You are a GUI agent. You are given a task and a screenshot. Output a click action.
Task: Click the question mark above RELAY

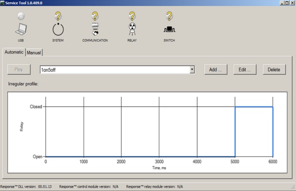click(x=132, y=16)
